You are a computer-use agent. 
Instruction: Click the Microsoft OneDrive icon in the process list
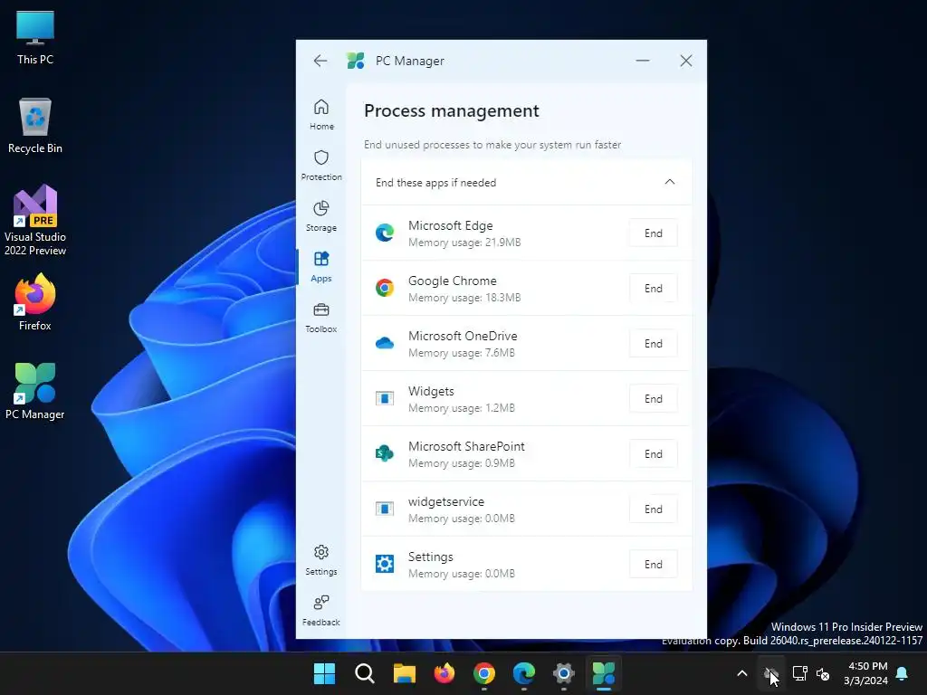[385, 343]
